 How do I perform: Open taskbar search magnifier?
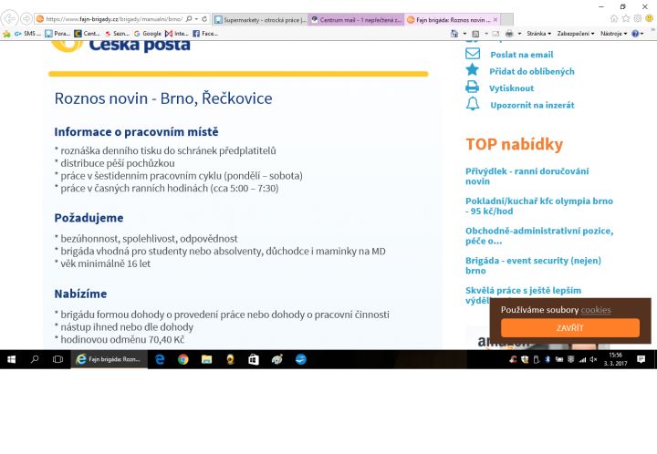click(x=35, y=359)
